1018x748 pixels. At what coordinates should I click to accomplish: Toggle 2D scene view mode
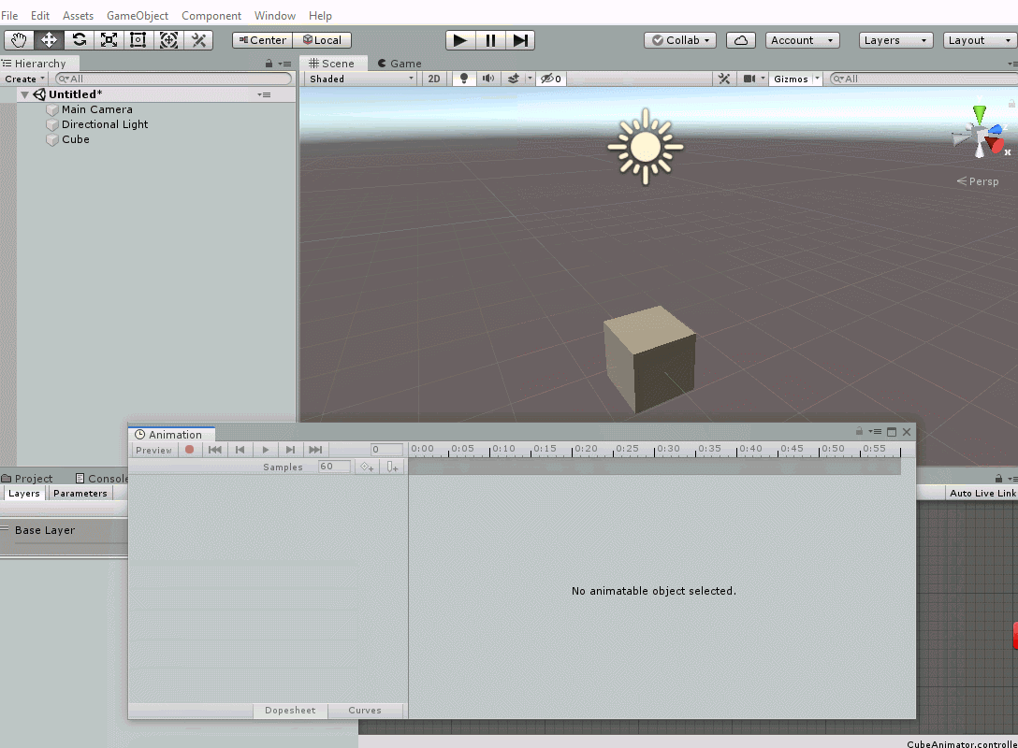[434, 79]
